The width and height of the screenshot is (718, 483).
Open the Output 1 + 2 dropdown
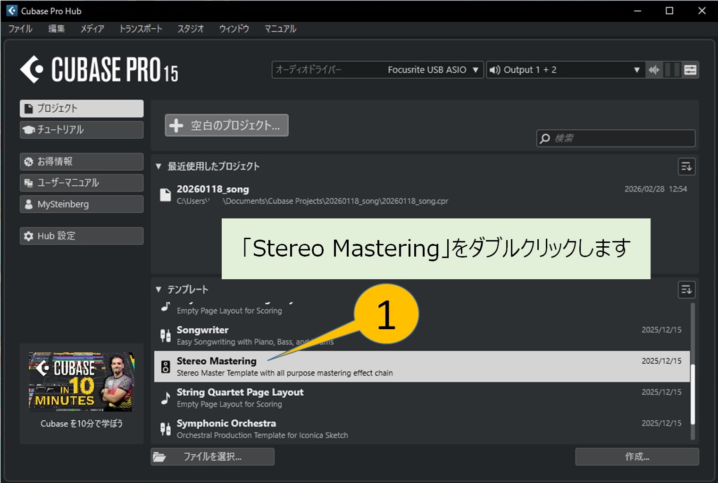coord(637,69)
